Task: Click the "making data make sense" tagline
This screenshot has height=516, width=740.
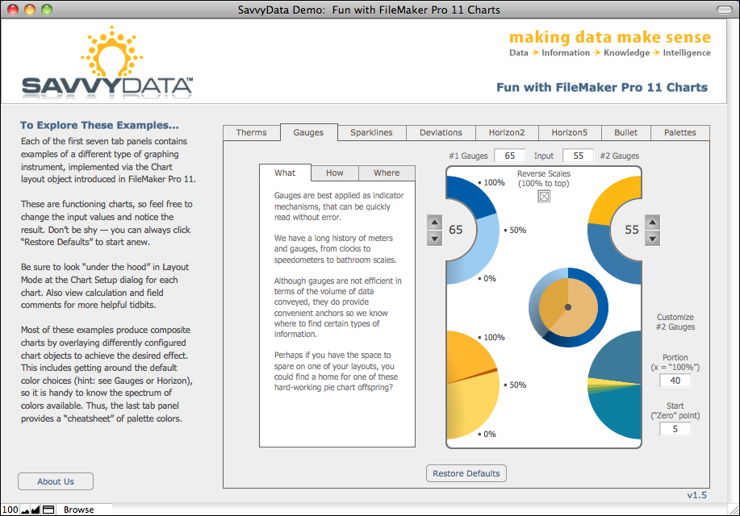Action: [x=610, y=37]
